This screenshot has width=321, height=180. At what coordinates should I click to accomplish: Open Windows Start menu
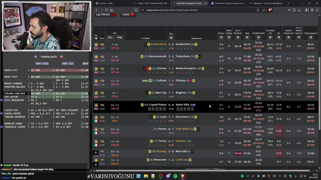click(x=138, y=176)
